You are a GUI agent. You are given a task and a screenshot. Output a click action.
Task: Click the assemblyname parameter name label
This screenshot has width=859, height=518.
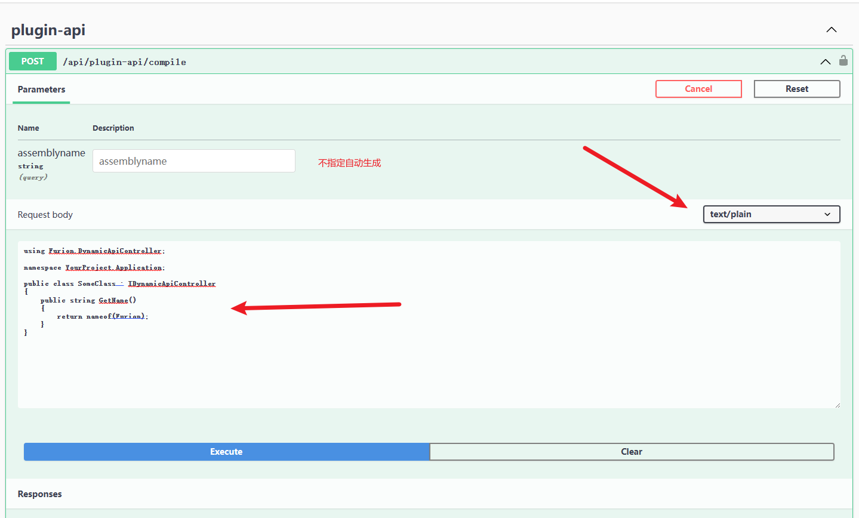[51, 153]
